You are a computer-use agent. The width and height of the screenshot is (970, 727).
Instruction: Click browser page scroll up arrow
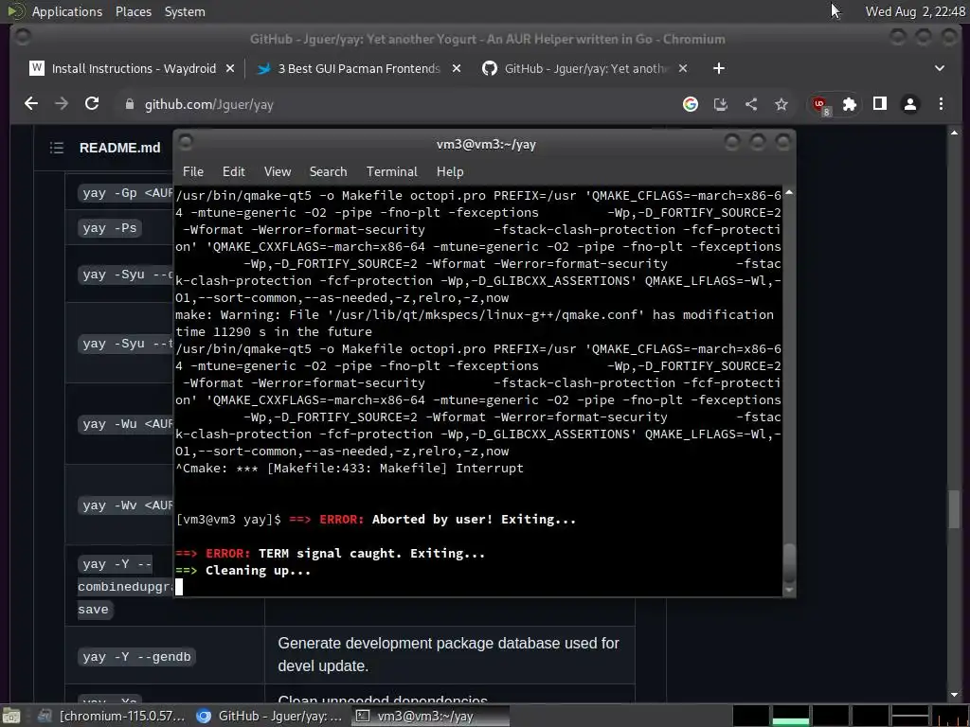click(x=954, y=133)
